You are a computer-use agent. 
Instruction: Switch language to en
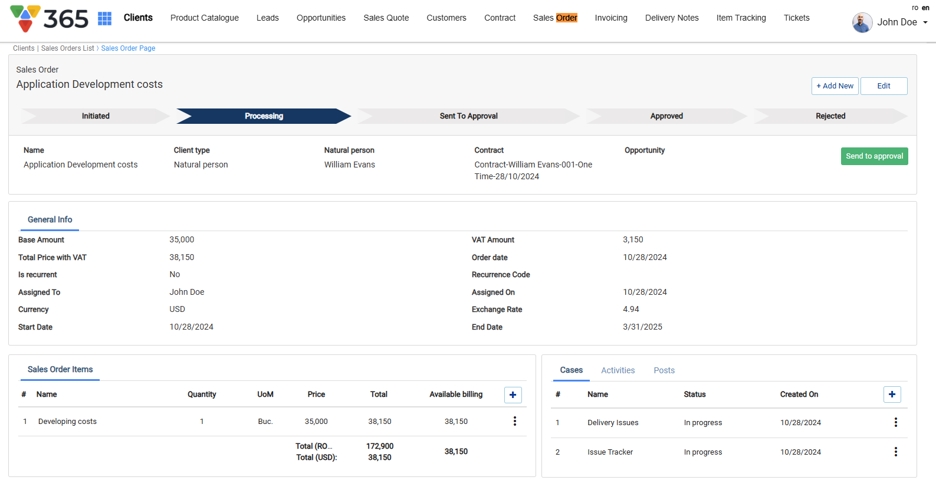[x=925, y=8]
